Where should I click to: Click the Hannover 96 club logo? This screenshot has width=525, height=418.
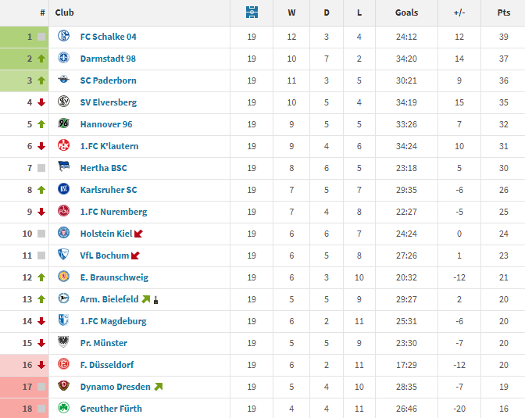[x=64, y=124]
